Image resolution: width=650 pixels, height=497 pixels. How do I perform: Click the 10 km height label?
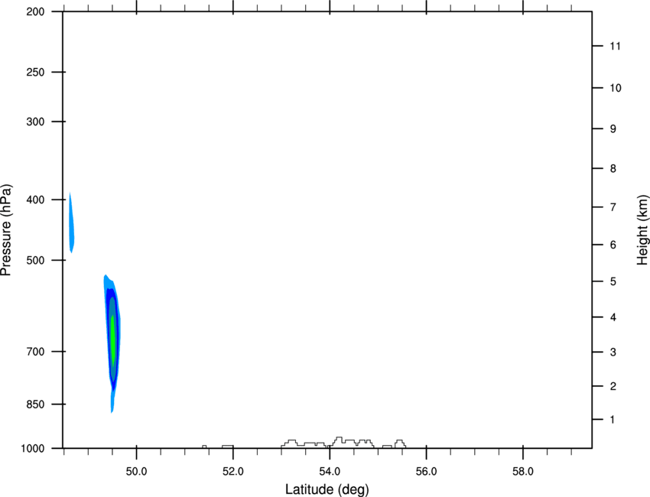616,88
